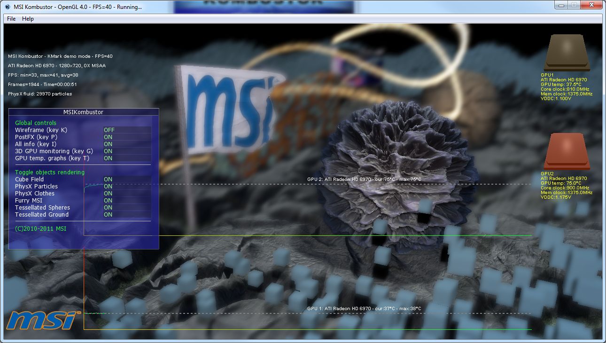Screen dimensions: 606x343
Task: Click 'Core clock:900.0MHz' under GPU2
Action: click(x=565, y=188)
